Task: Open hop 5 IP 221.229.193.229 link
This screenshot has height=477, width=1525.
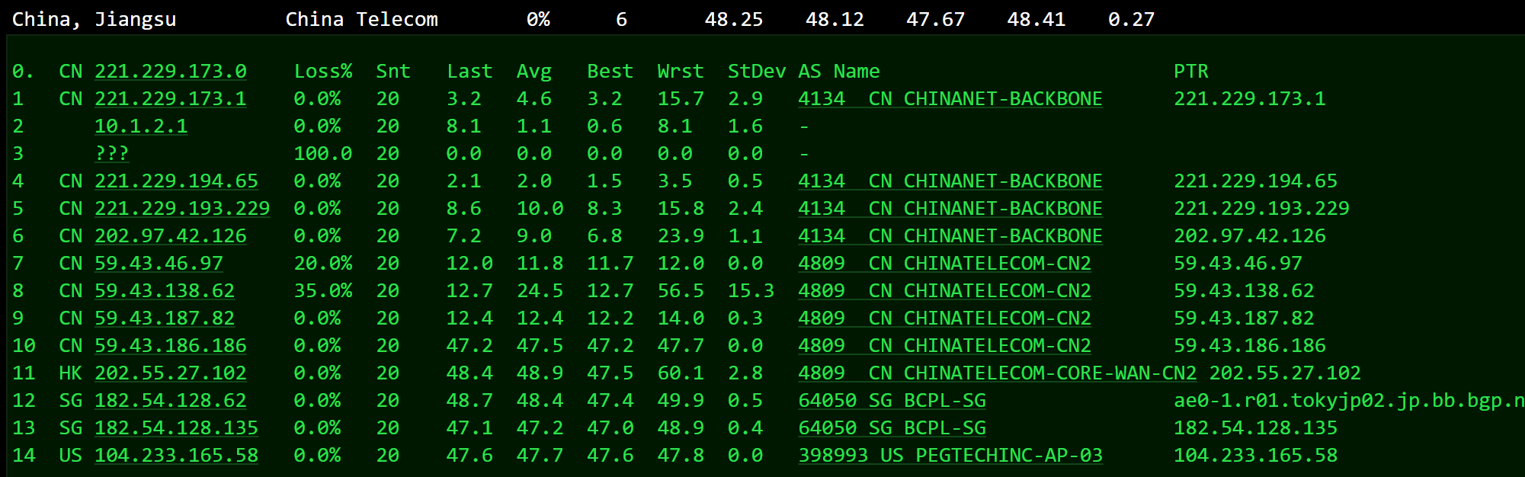Action: [x=182, y=209]
